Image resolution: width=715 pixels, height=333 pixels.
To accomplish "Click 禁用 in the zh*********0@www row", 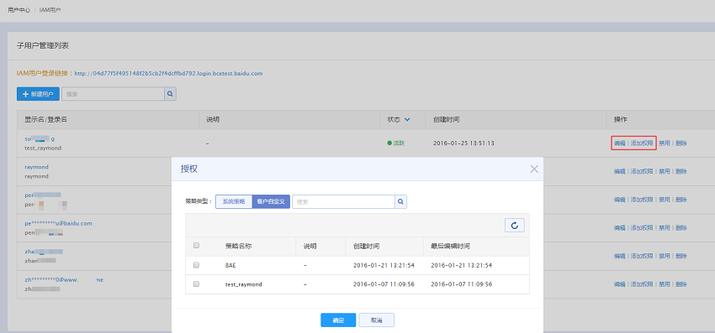I will pos(665,284).
